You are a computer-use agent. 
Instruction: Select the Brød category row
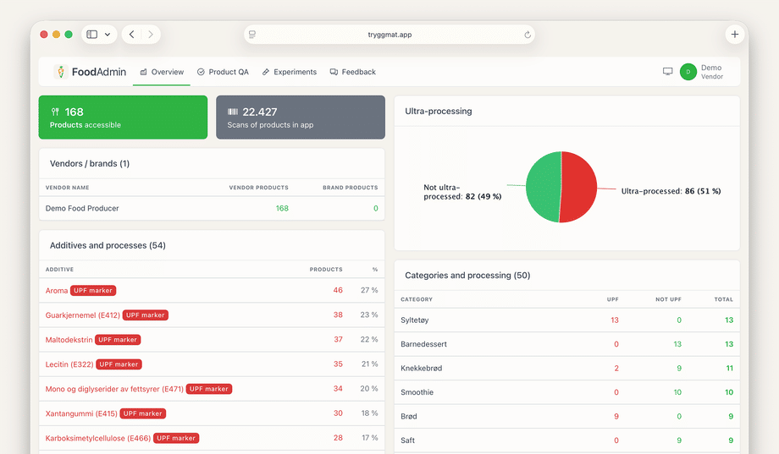point(566,416)
